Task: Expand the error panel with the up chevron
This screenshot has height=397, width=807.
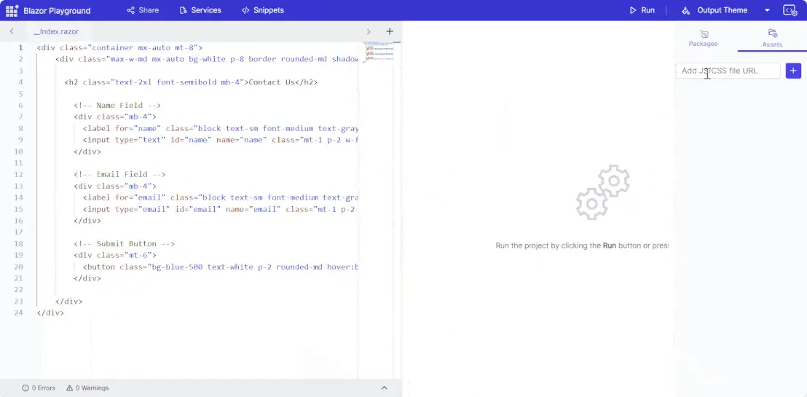Action: [384, 388]
